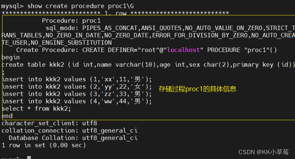Click the 'select * from kkk2;' line
This screenshot has width=295, height=159.
point(36,108)
